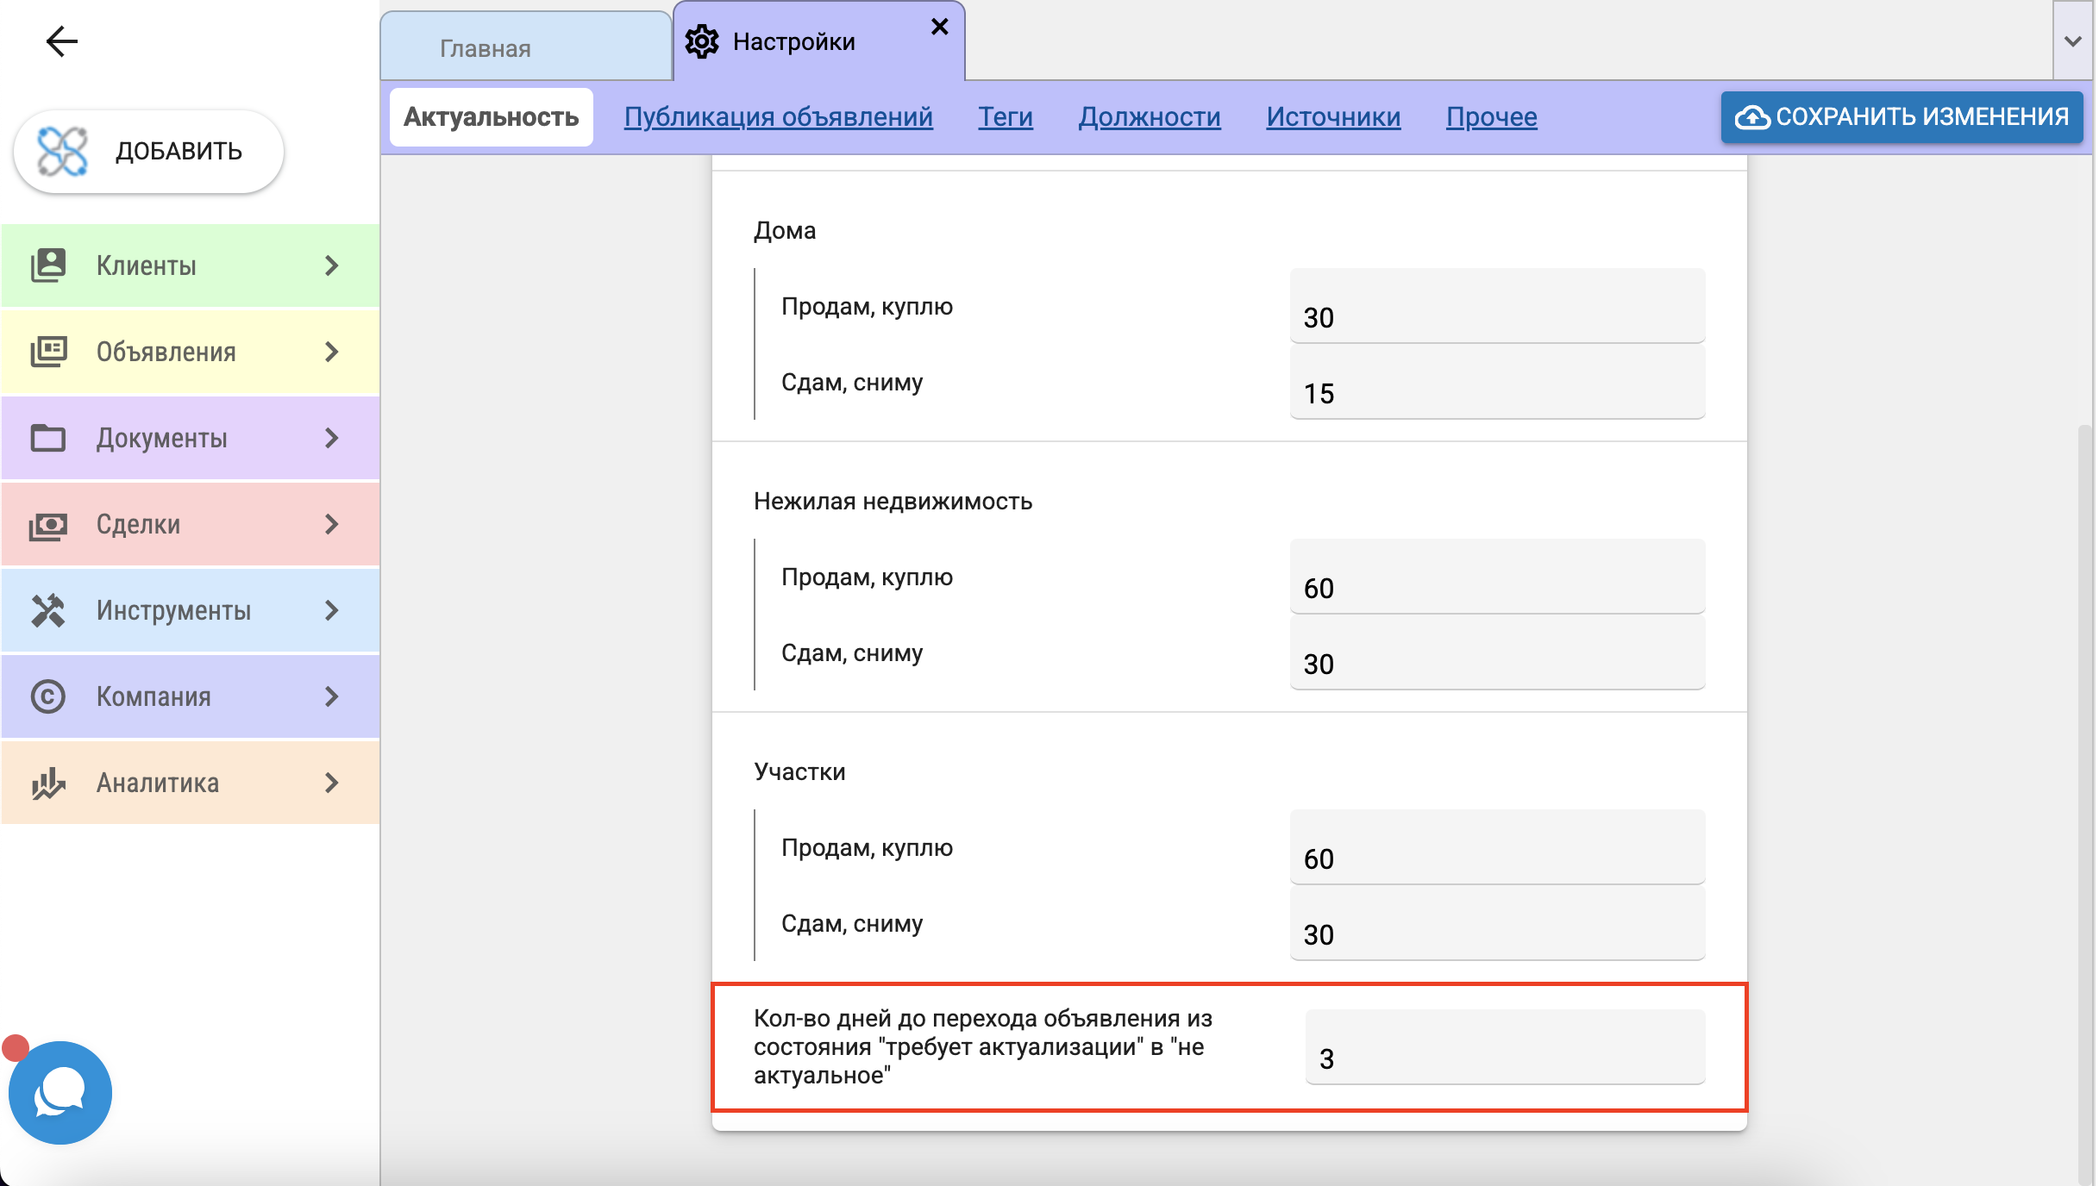Expand the Сделки section arrow
The image size is (2099, 1186).
[x=332, y=524]
